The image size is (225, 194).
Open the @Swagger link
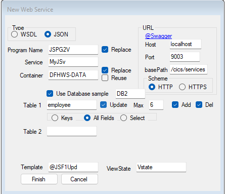tap(158, 36)
